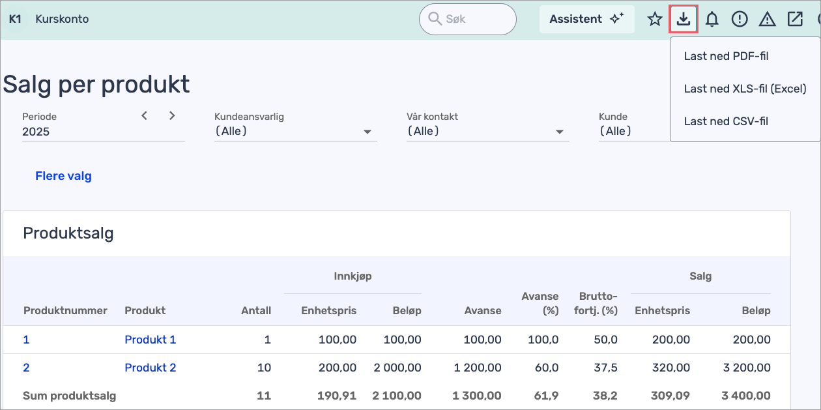Click the Produktsalg section title
821x410 pixels.
pos(68,233)
